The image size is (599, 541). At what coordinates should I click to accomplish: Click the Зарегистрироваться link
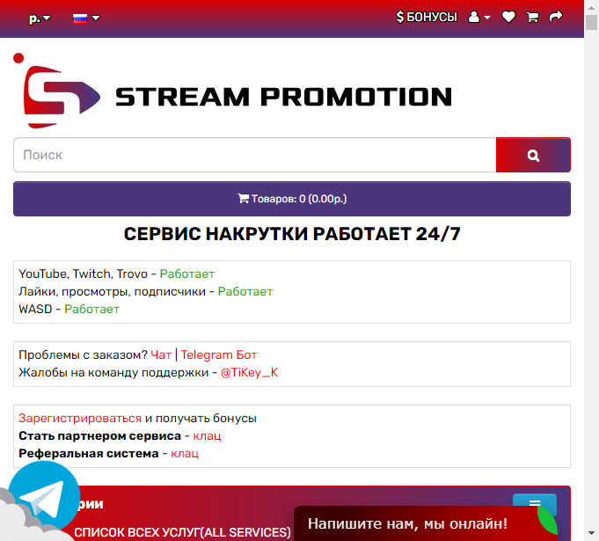[x=80, y=419]
